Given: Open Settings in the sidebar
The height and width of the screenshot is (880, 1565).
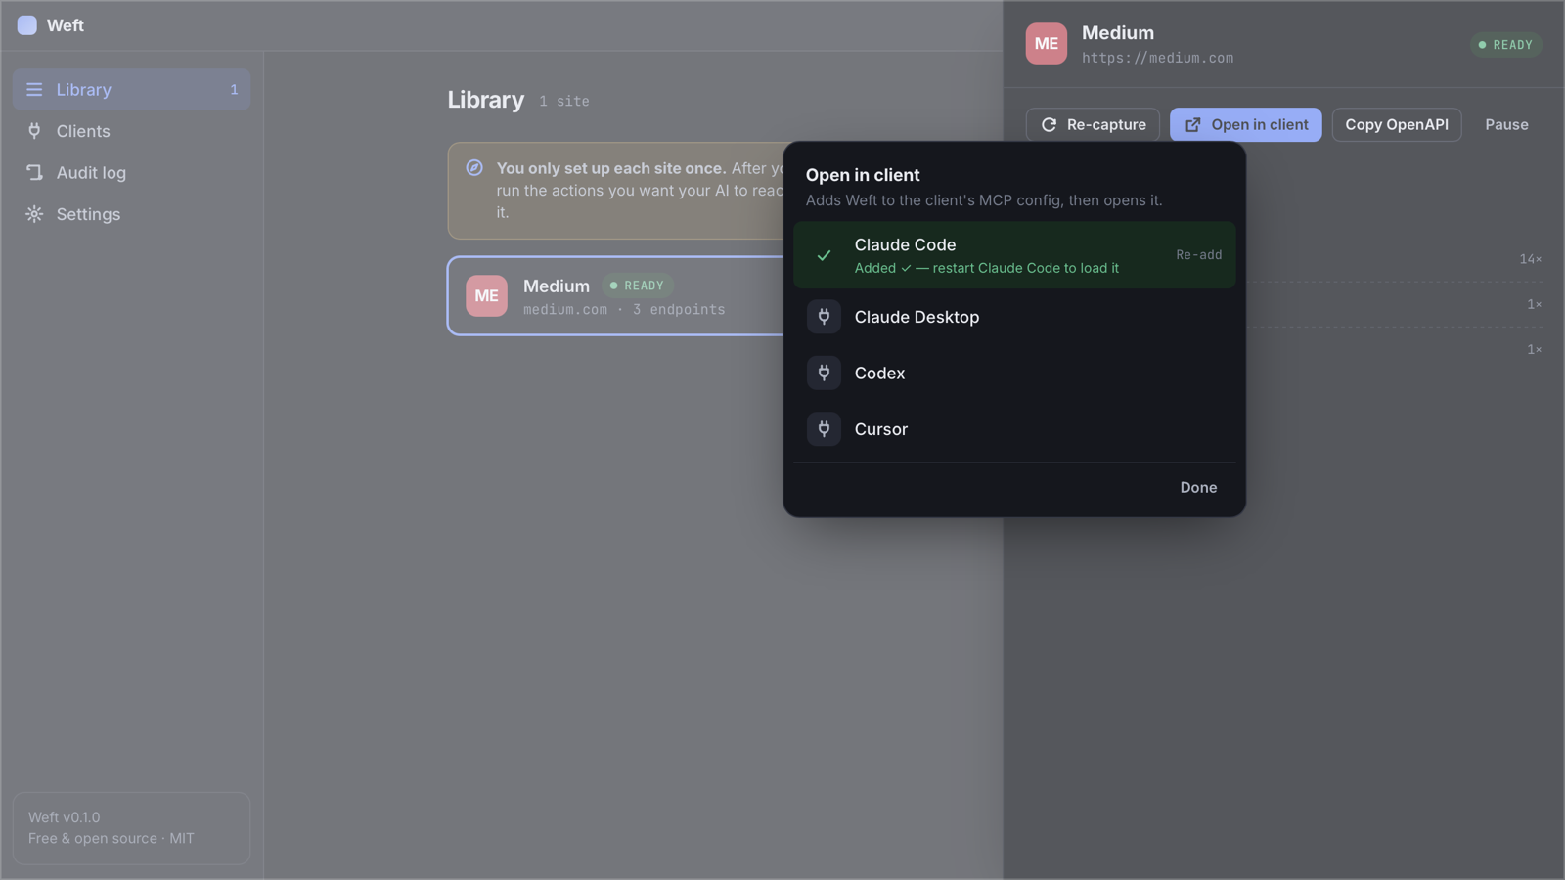Looking at the screenshot, I should [131, 214].
